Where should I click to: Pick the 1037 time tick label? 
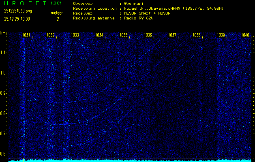(172, 36)
